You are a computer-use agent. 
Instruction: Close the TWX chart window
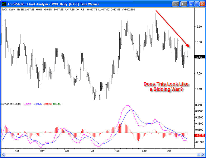[x=202, y=4]
